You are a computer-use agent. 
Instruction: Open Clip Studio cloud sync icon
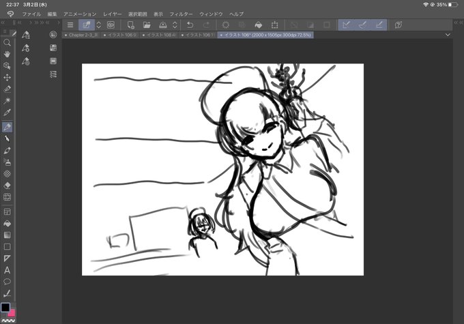tap(111, 25)
